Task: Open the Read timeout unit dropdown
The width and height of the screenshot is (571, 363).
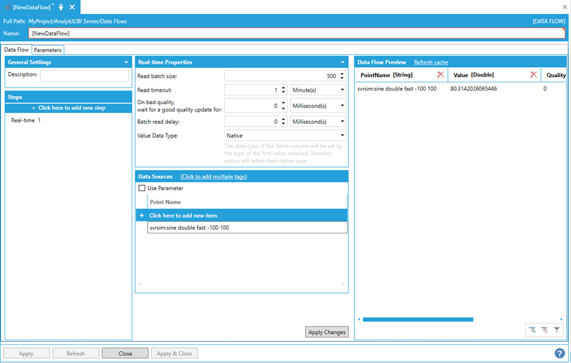Action: click(318, 90)
